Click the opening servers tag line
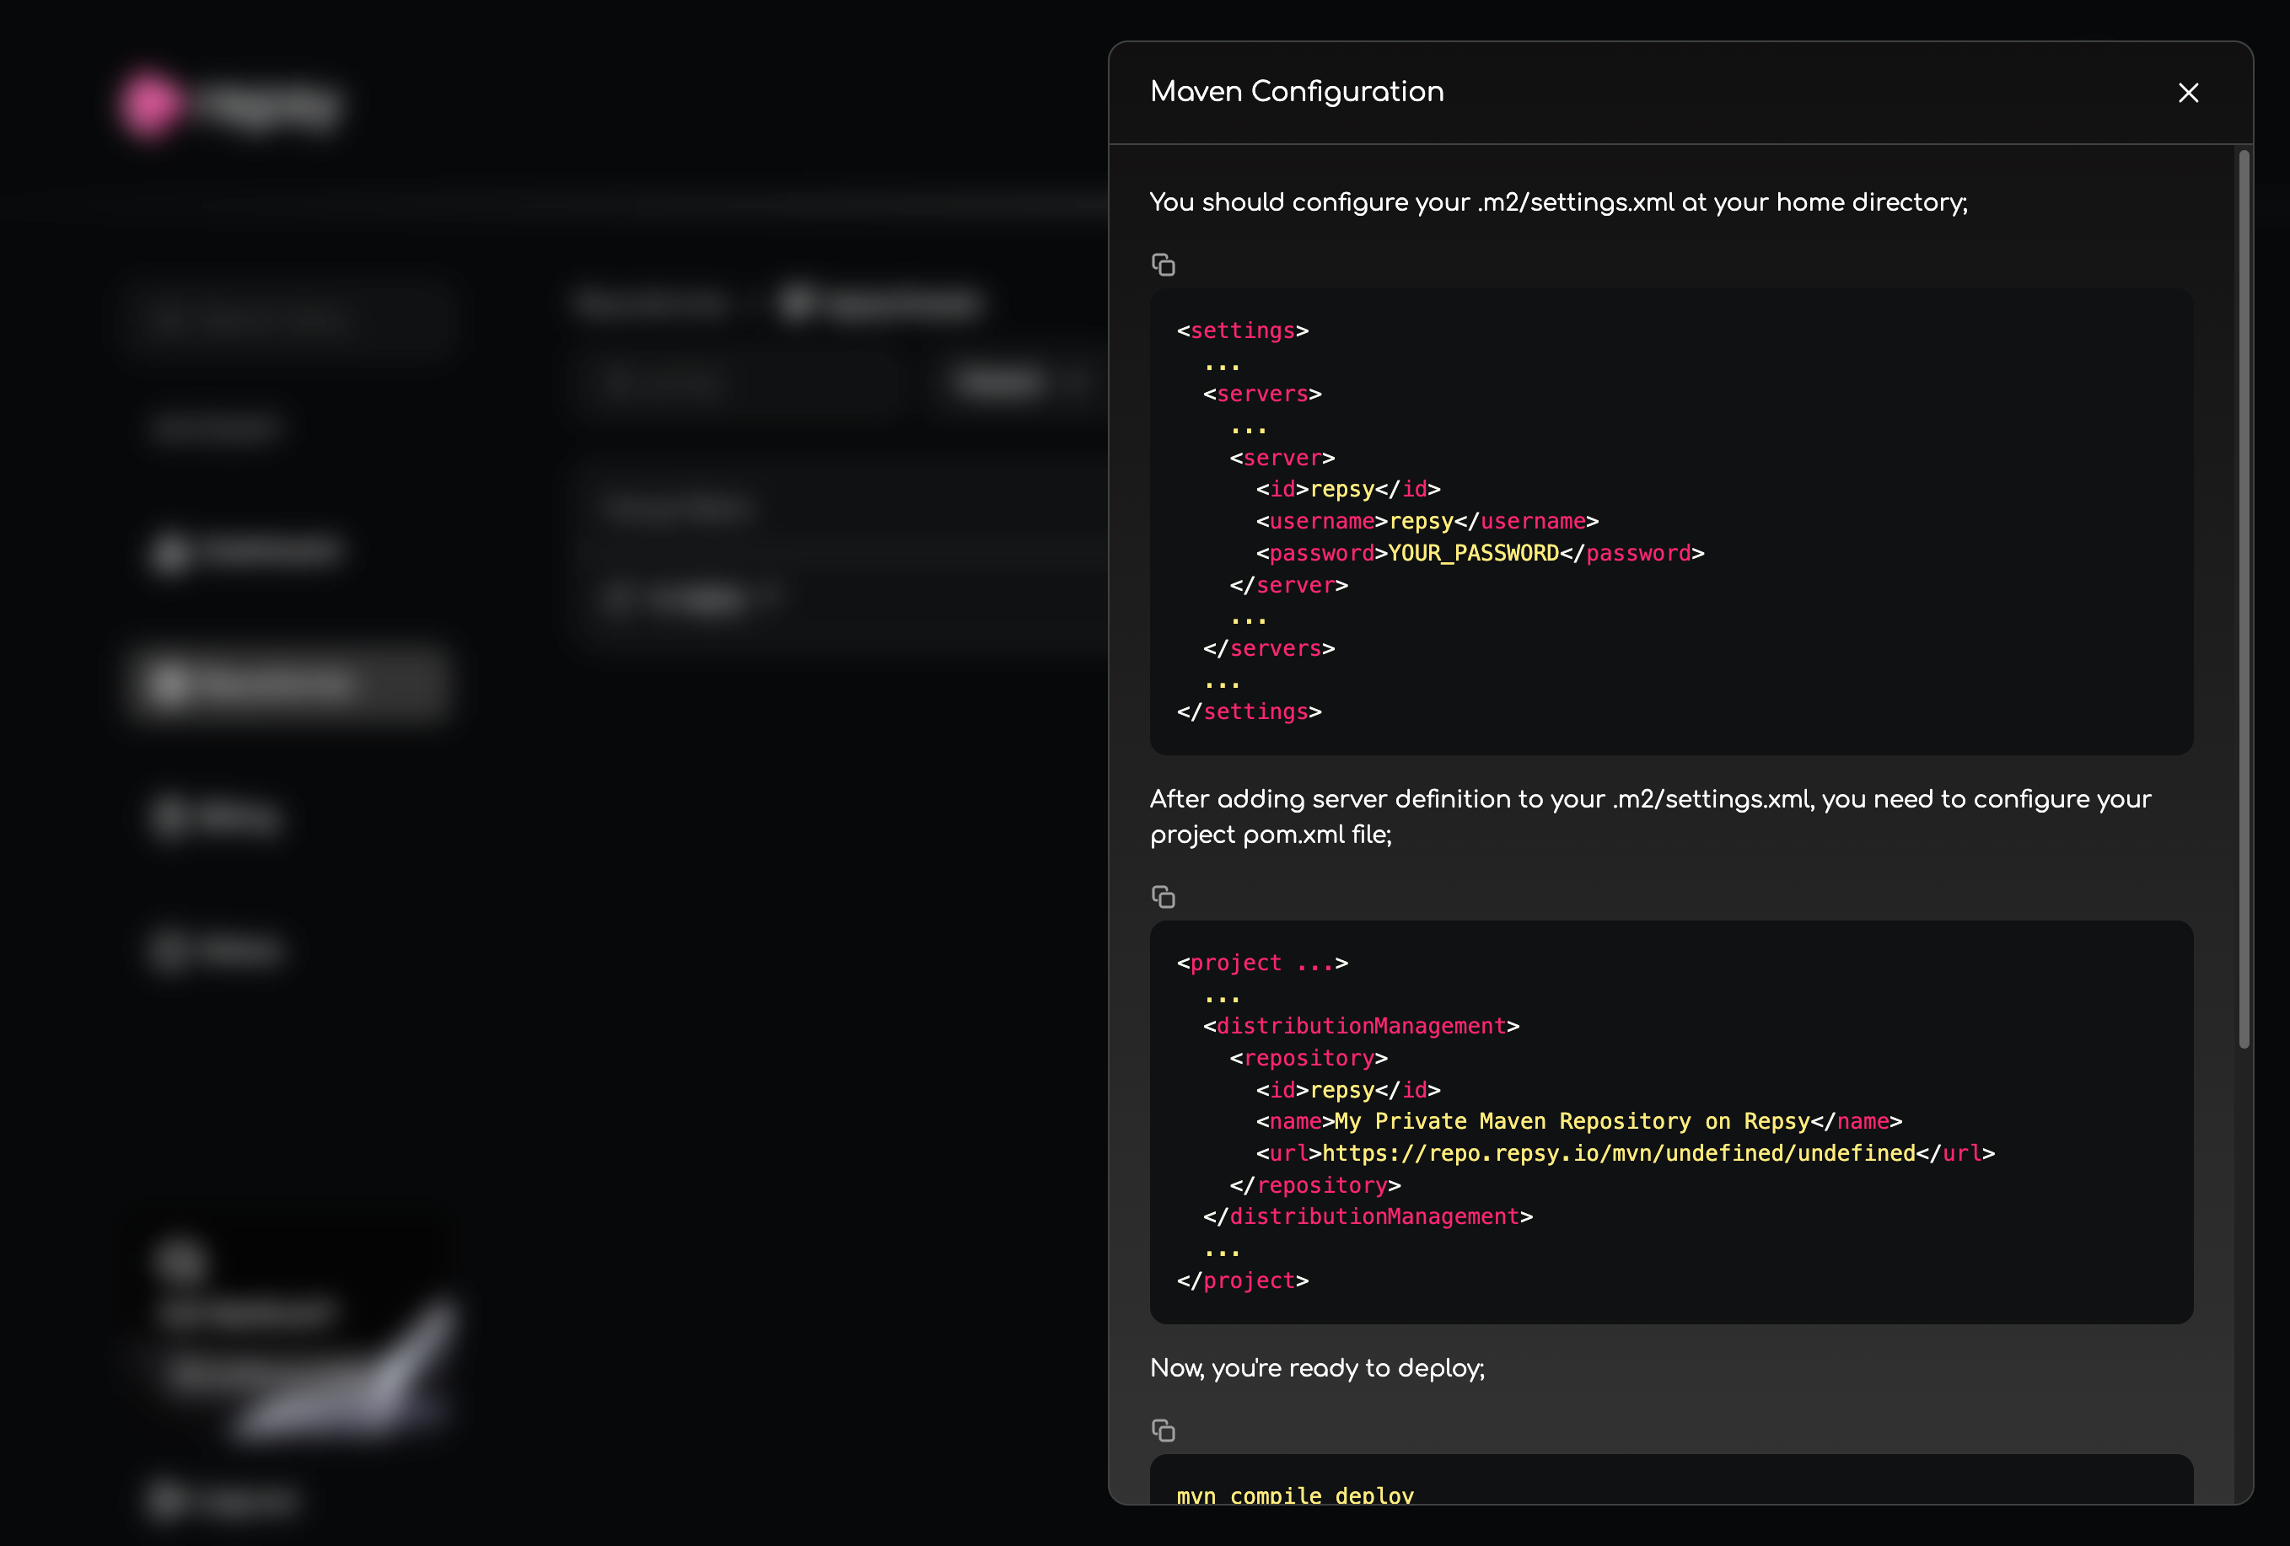Viewport: 2290px width, 1546px height. click(x=1261, y=395)
